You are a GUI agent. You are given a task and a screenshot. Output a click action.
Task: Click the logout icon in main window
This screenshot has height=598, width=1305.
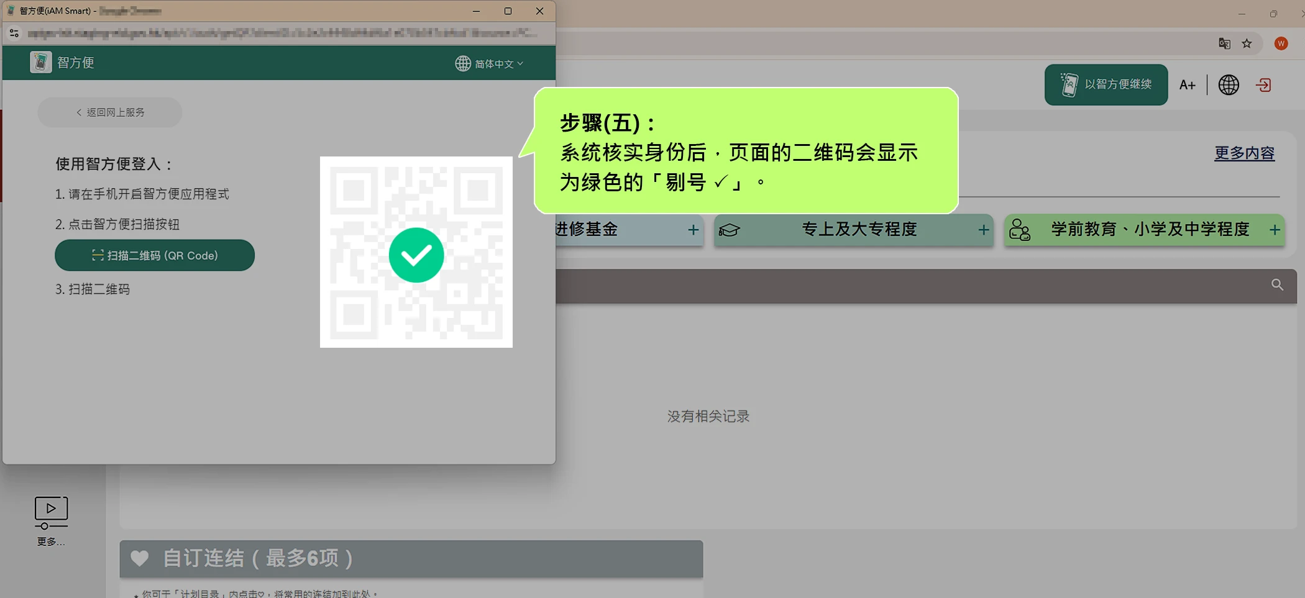pyautogui.click(x=1264, y=85)
